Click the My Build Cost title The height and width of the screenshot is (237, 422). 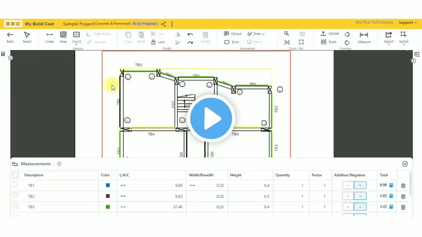(x=39, y=24)
